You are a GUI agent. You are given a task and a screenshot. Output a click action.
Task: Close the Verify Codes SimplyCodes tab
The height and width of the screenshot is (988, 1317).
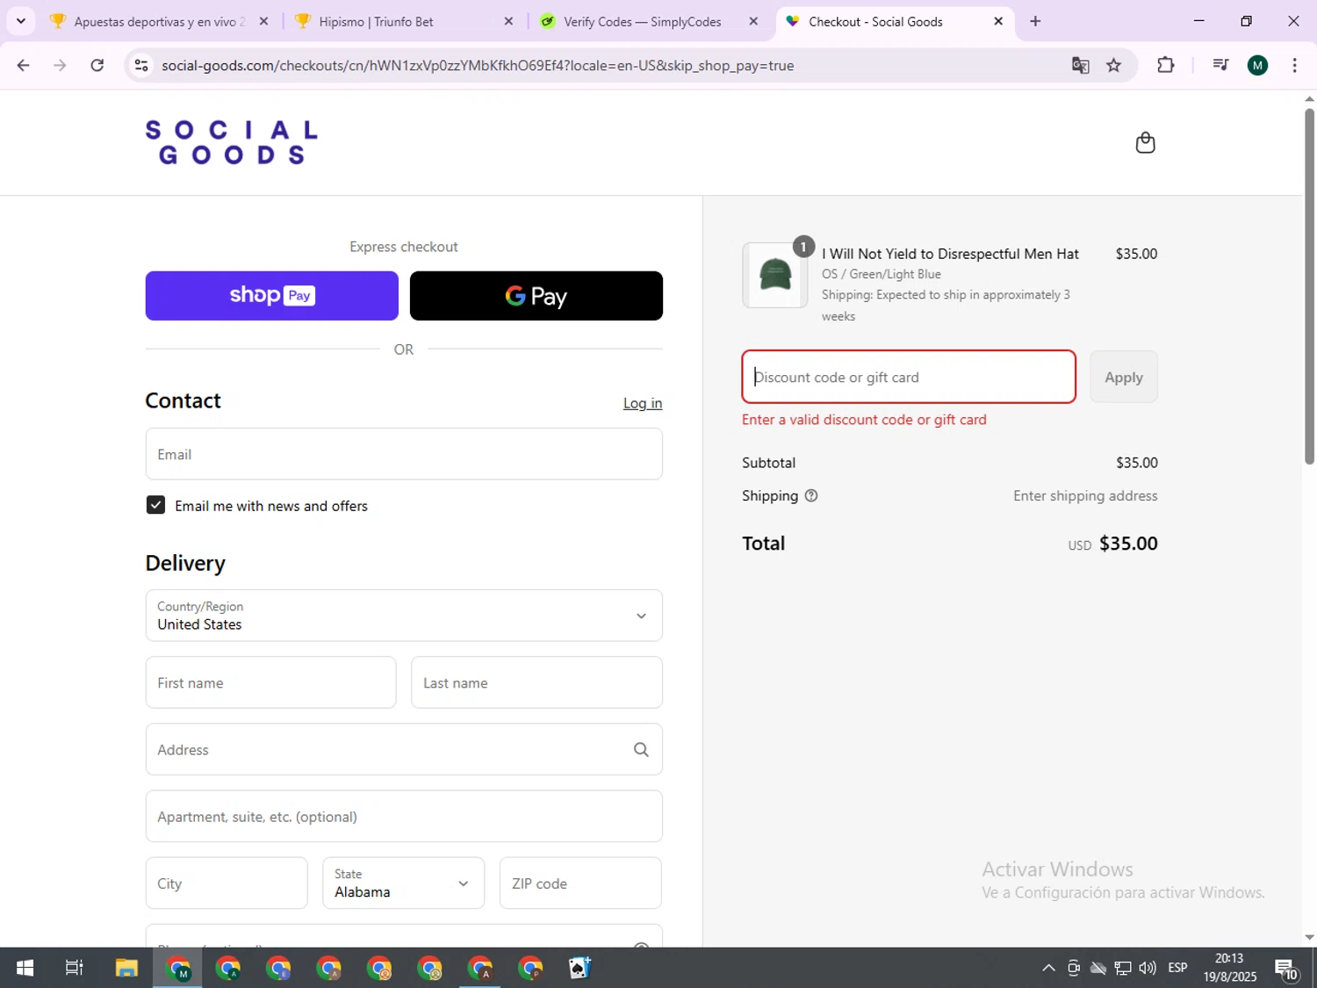pyautogui.click(x=753, y=21)
